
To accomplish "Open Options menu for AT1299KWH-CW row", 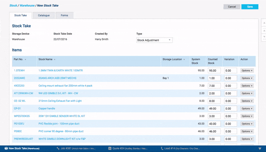I will pyautogui.click(x=247, y=93).
